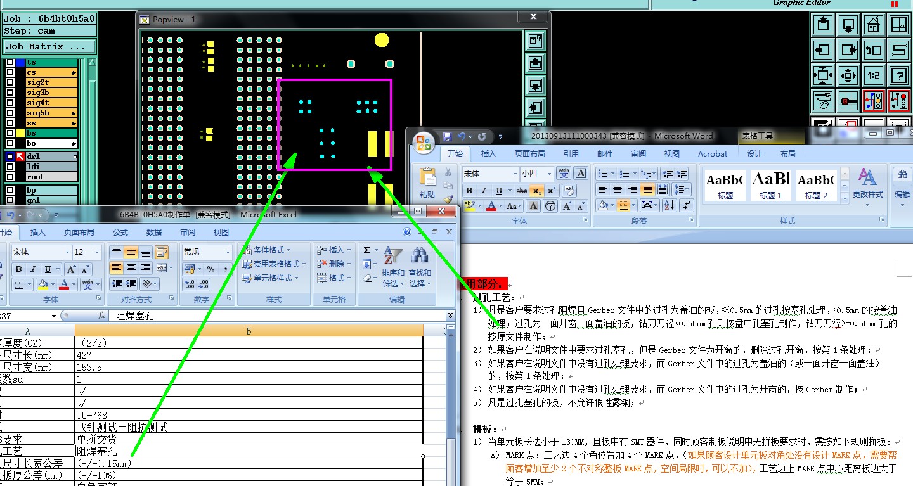The image size is (913, 486).
Task: Toggle the ts layer checkbox
Action: [x=10, y=62]
